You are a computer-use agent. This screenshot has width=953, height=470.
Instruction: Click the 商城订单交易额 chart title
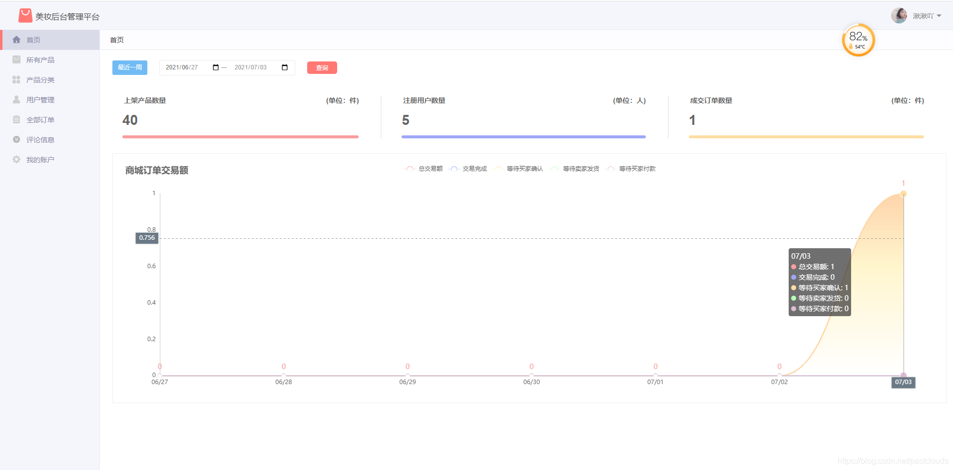[x=157, y=170]
